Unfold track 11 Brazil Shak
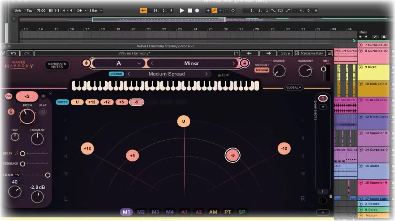 pyautogui.click(x=361, y=100)
